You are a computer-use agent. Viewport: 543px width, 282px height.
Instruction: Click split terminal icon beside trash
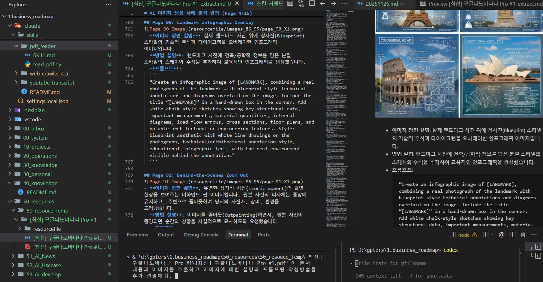tap(512, 235)
